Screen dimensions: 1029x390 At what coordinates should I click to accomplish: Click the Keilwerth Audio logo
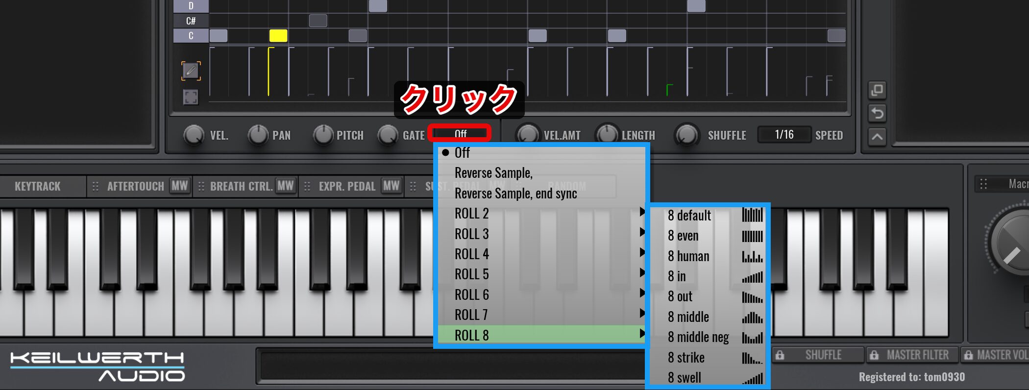tap(98, 366)
